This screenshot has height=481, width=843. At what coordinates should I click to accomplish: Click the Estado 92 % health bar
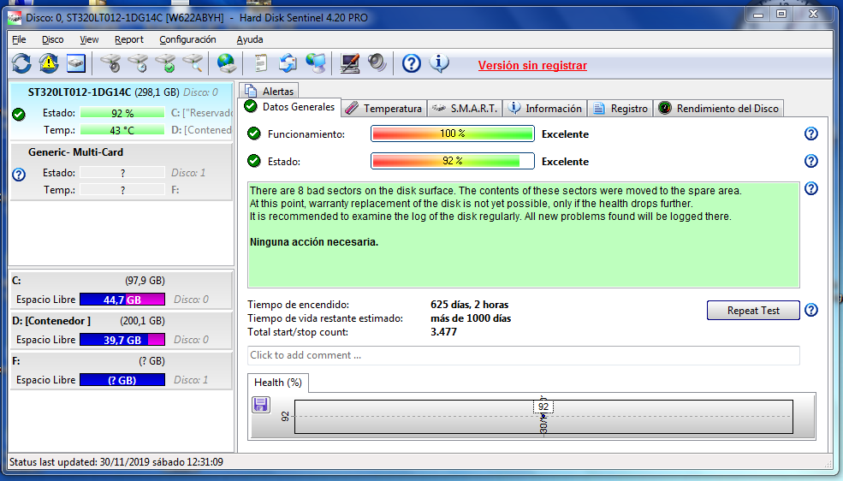pos(453,161)
